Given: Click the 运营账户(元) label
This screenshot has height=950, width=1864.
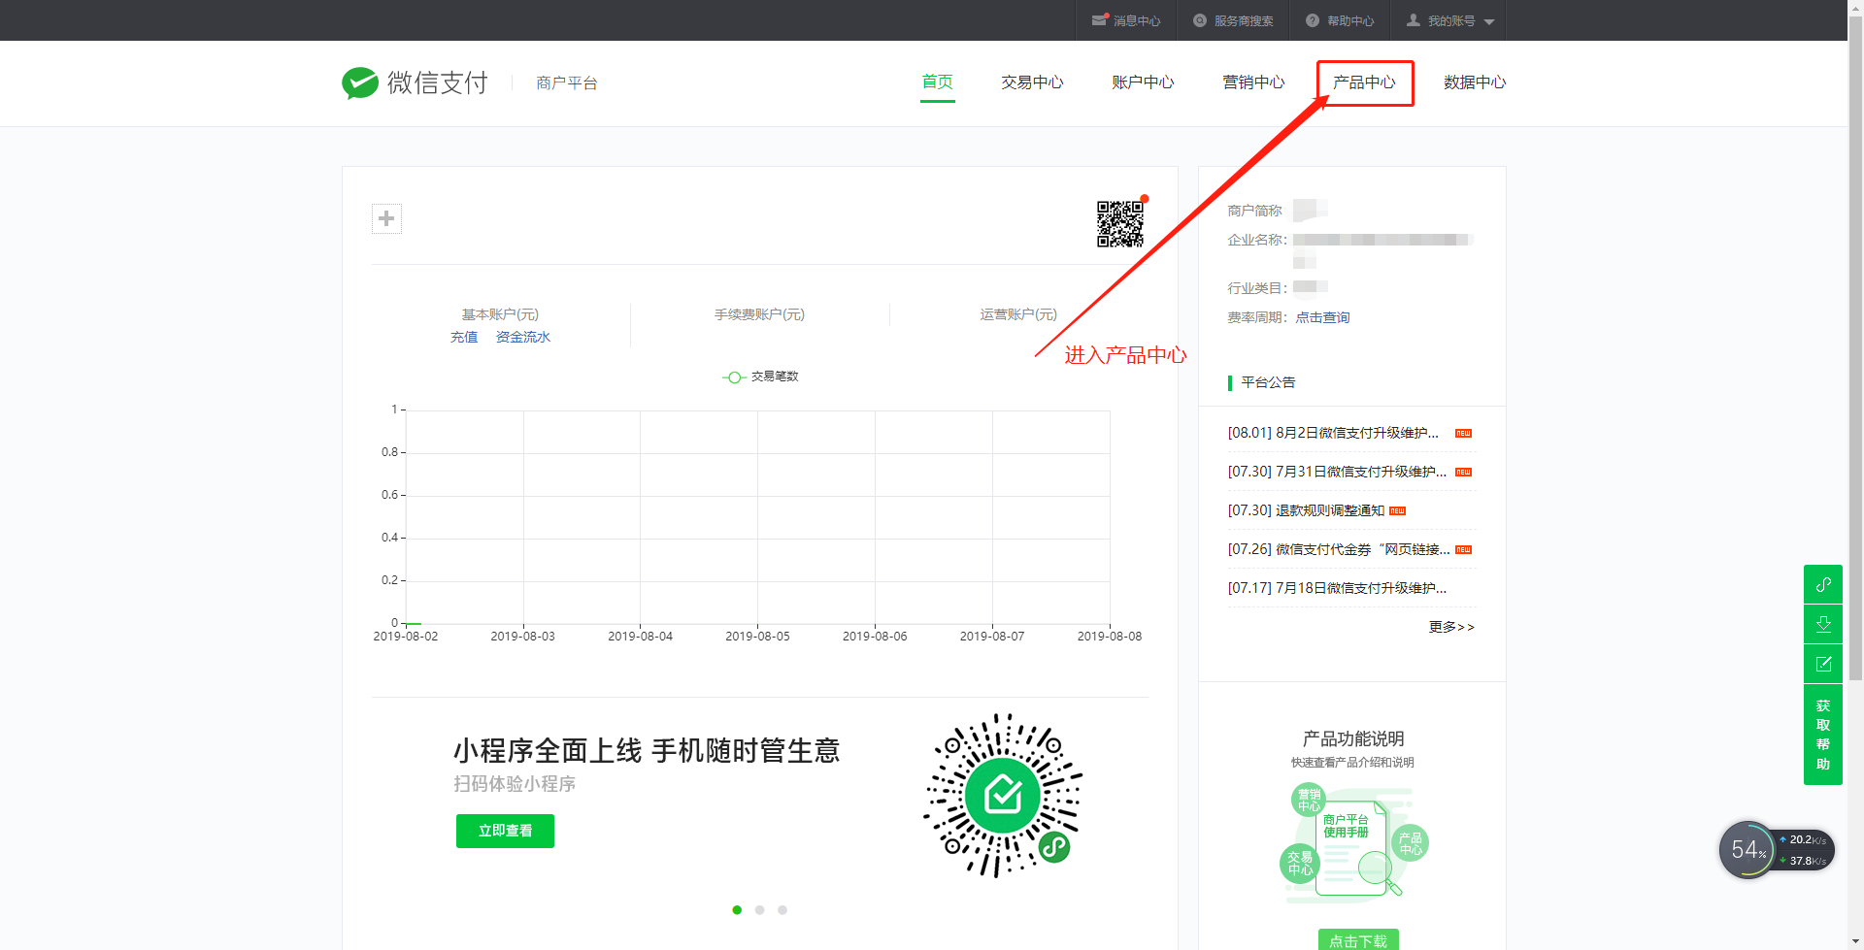Looking at the screenshot, I should pos(1018,314).
